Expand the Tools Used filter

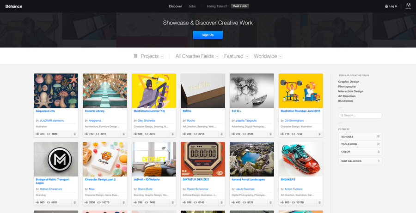pos(360,144)
